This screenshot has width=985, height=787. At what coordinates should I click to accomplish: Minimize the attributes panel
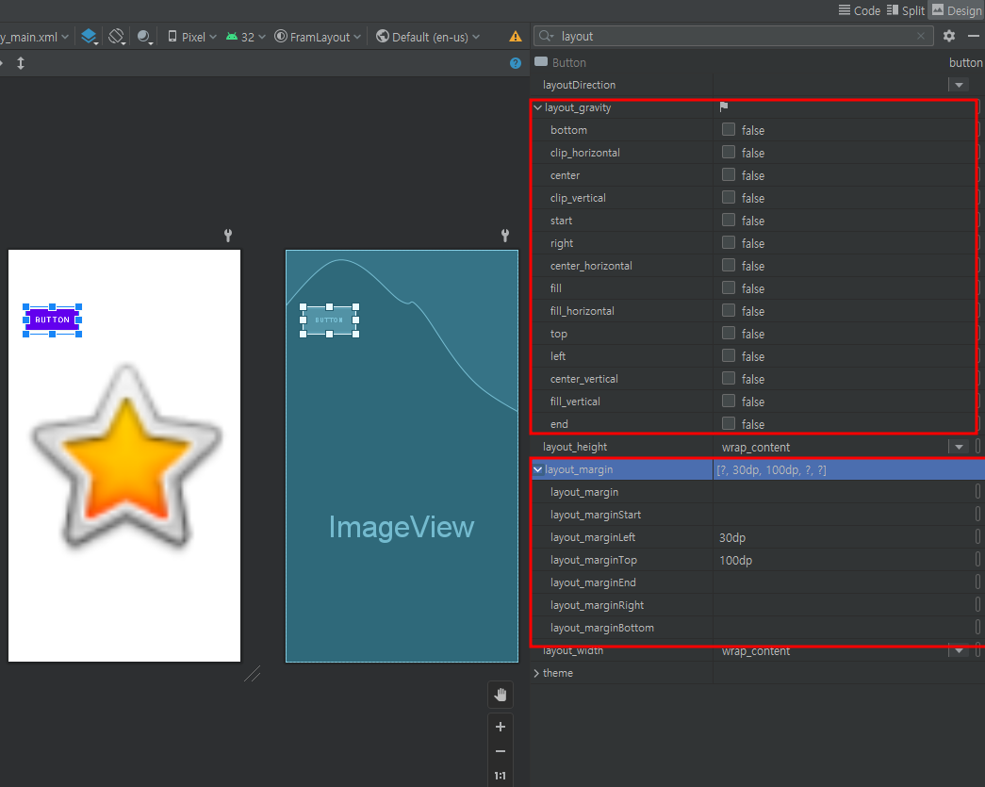pos(973,36)
